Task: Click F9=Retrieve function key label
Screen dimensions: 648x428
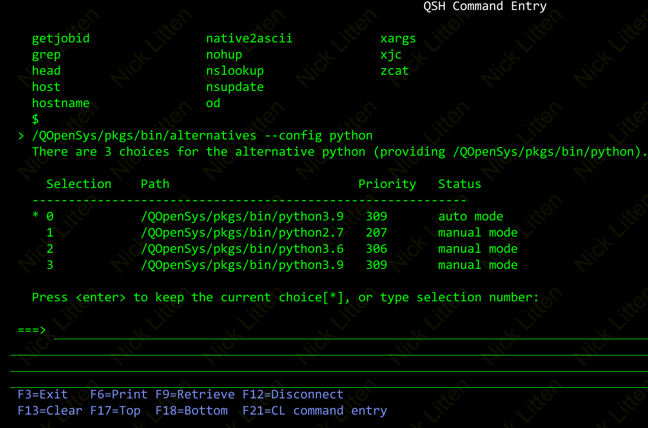Action: [x=195, y=394]
